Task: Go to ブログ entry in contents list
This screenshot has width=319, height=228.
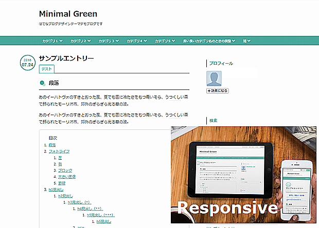Action: point(65,170)
